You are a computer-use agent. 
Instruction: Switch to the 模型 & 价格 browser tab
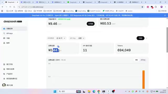pyautogui.click(x=27, y=2)
